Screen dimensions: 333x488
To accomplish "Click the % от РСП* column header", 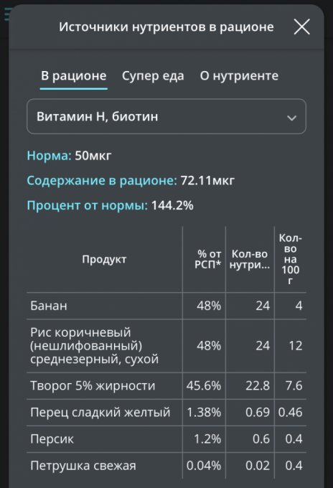I will tap(207, 259).
